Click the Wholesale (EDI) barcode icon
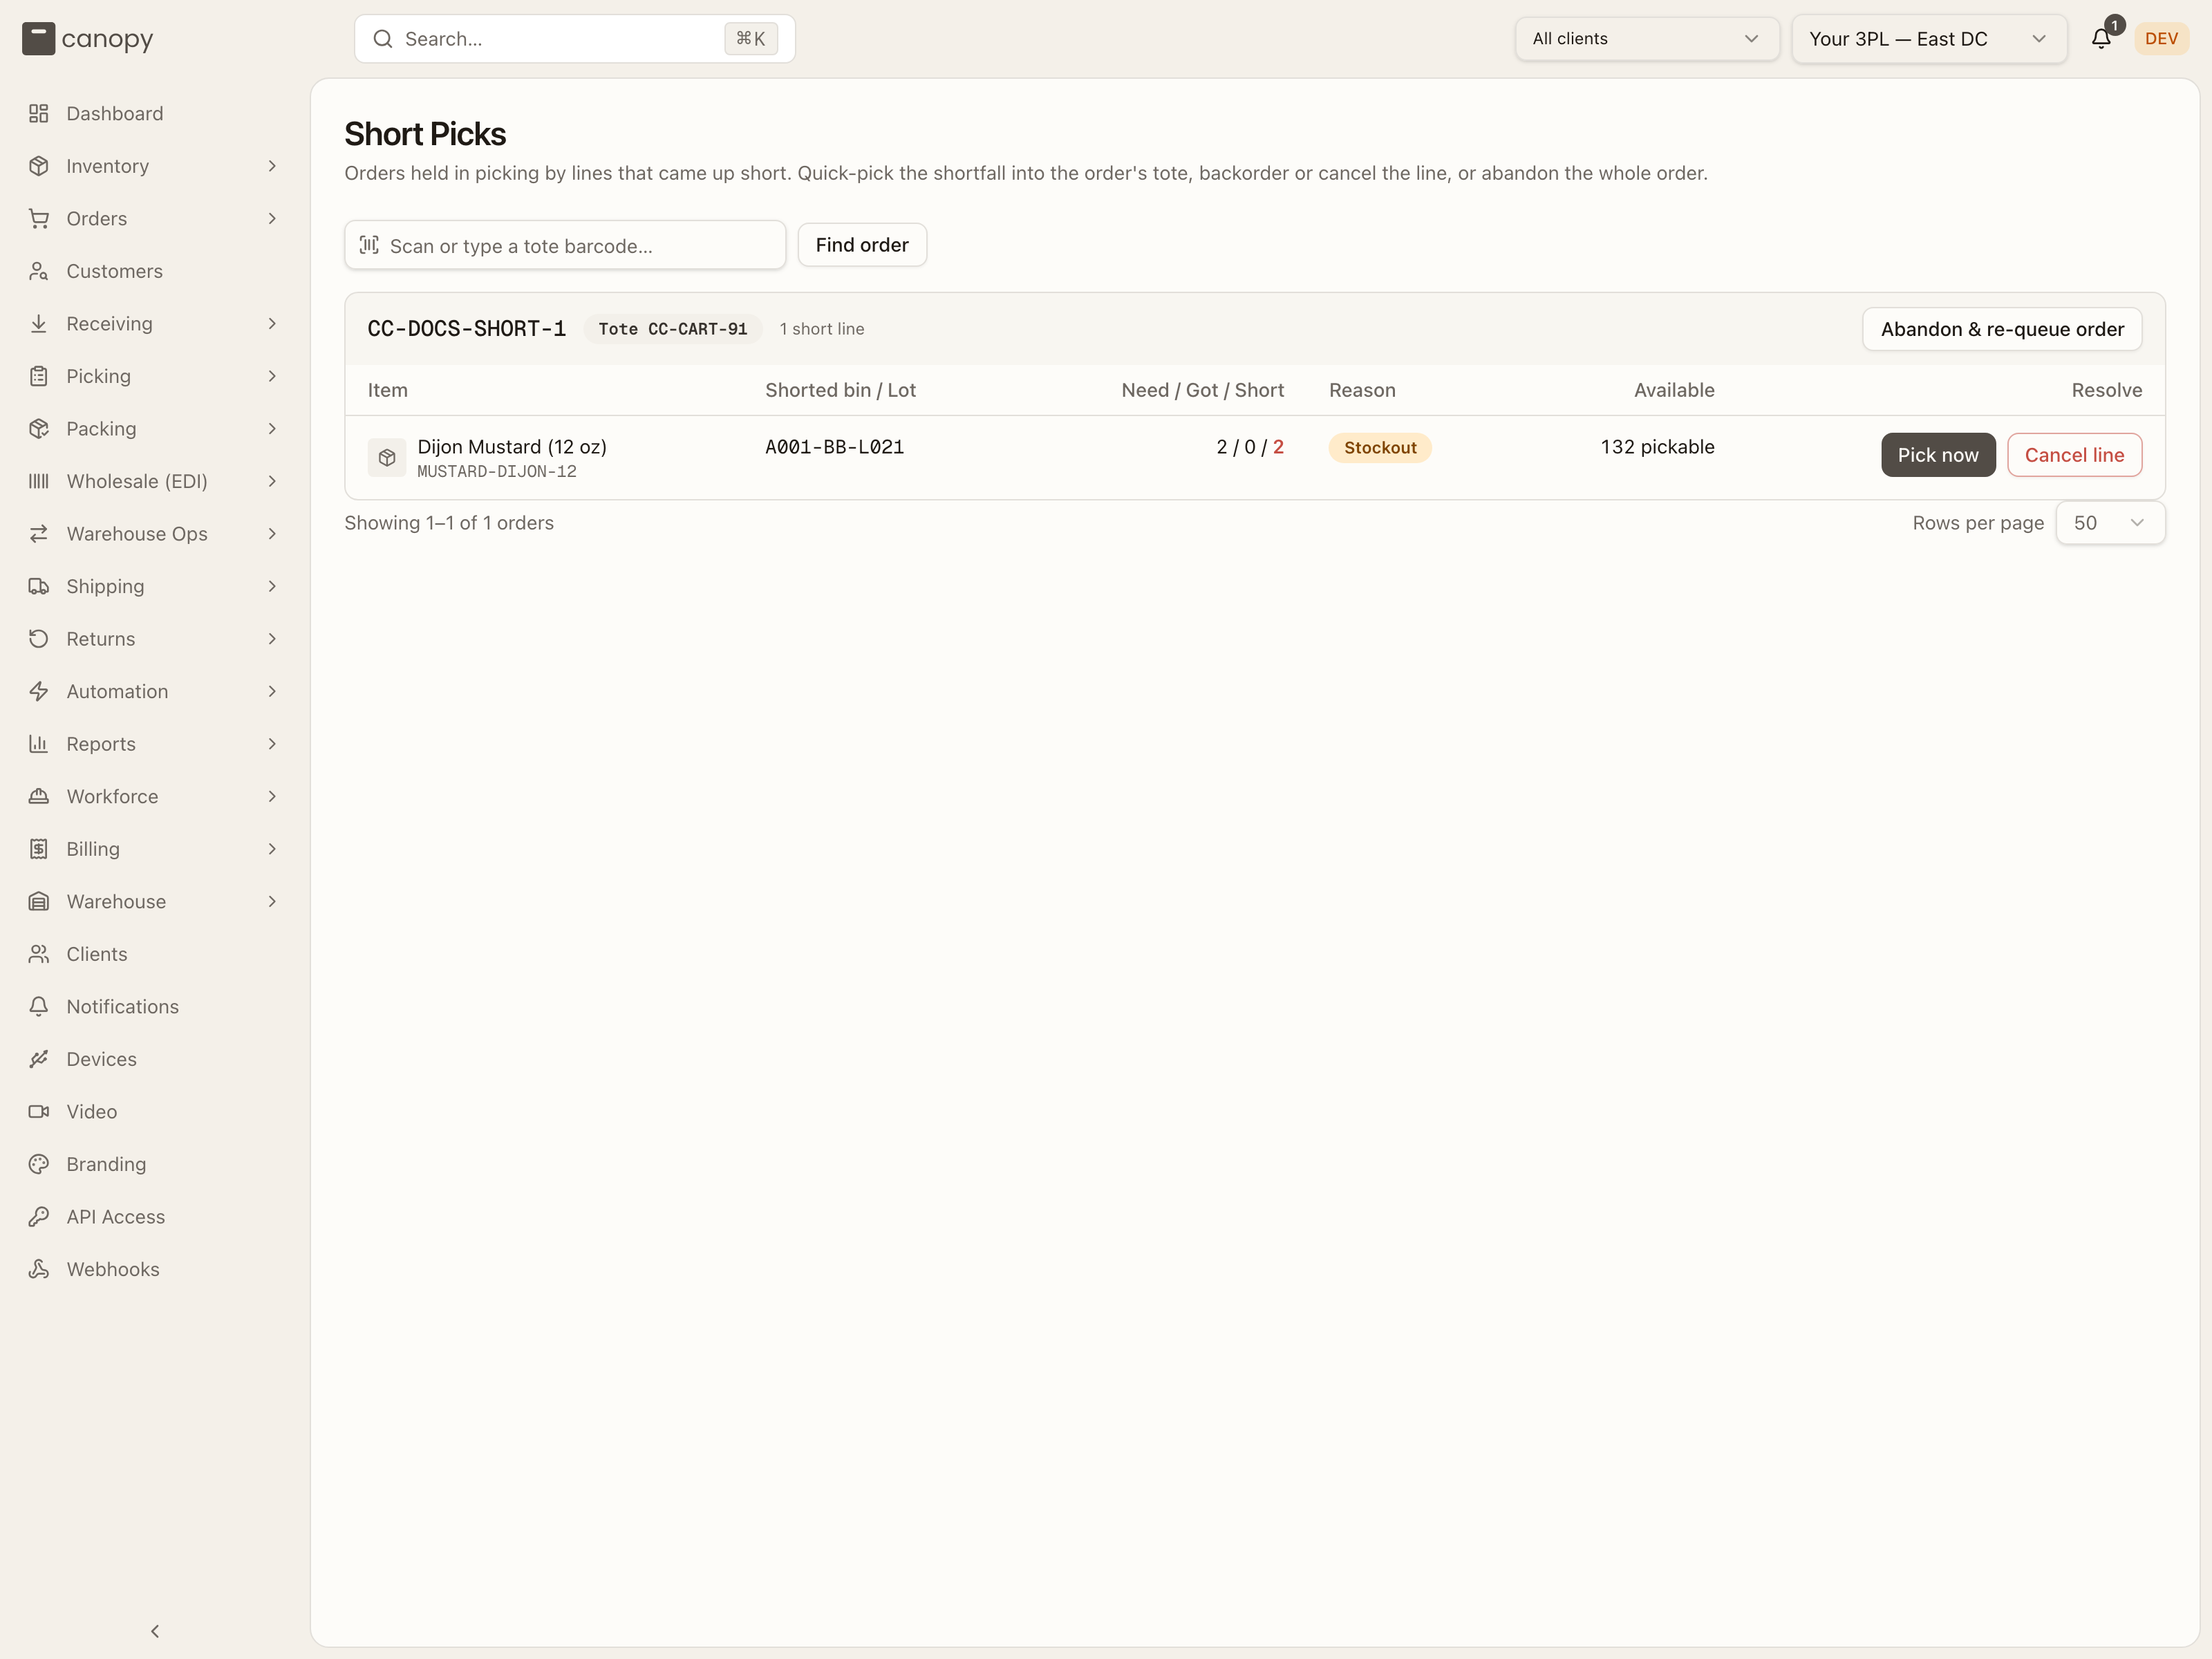2212x1659 pixels. click(x=39, y=481)
